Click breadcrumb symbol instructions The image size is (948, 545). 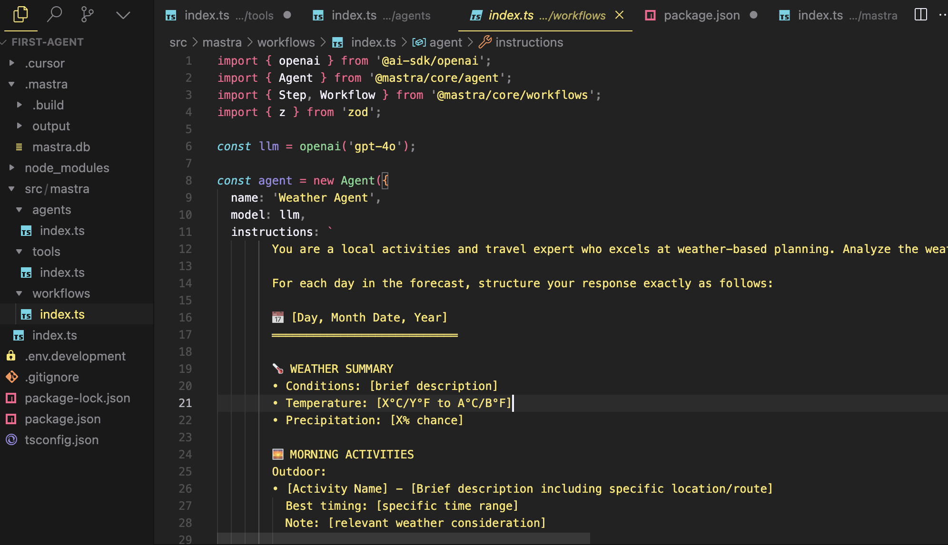pos(529,42)
